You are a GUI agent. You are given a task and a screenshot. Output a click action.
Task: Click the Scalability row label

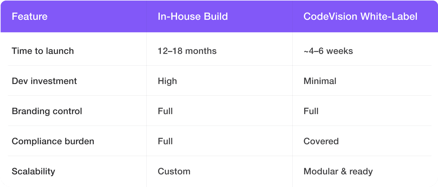click(x=33, y=171)
